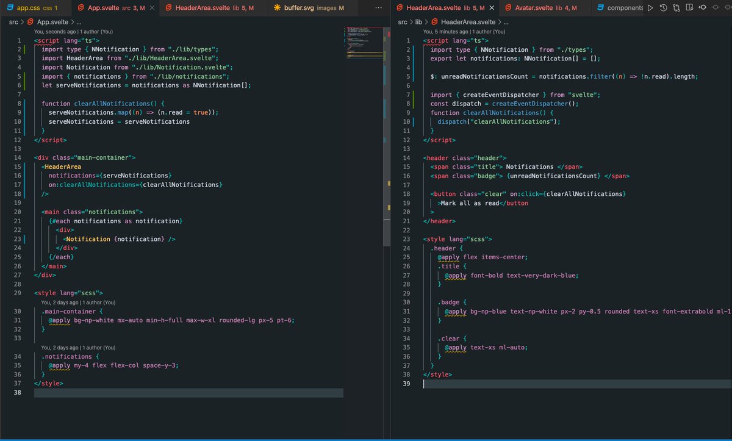Click 'HeaderArea' component tag in App.svelte

pos(63,167)
